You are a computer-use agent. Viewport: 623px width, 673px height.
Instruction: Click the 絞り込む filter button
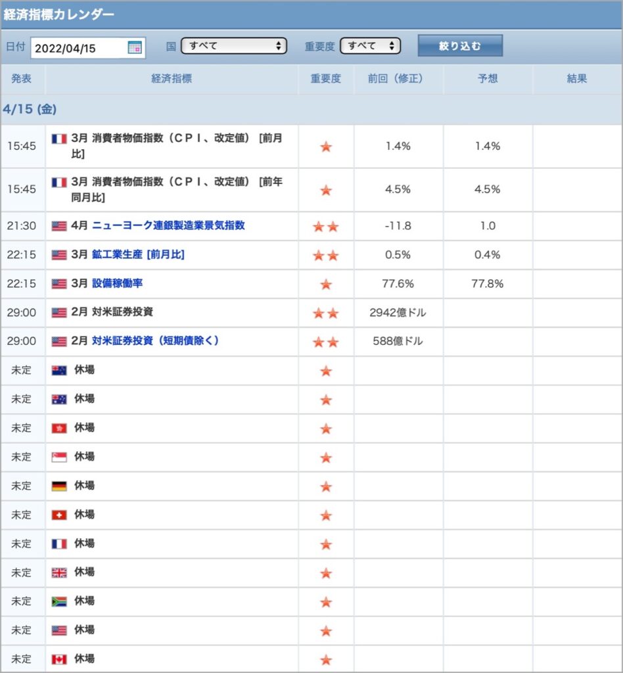[460, 46]
